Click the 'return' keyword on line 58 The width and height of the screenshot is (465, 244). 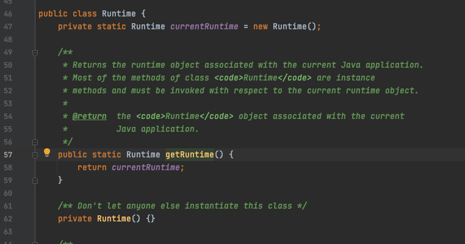[92, 168]
